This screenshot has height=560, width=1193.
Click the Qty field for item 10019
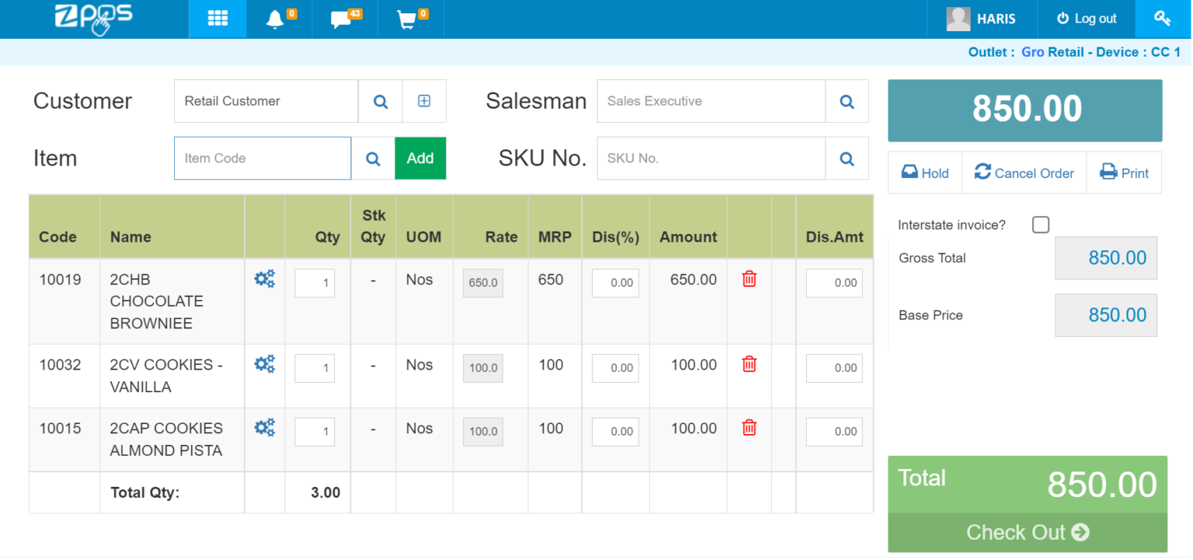[x=314, y=283]
